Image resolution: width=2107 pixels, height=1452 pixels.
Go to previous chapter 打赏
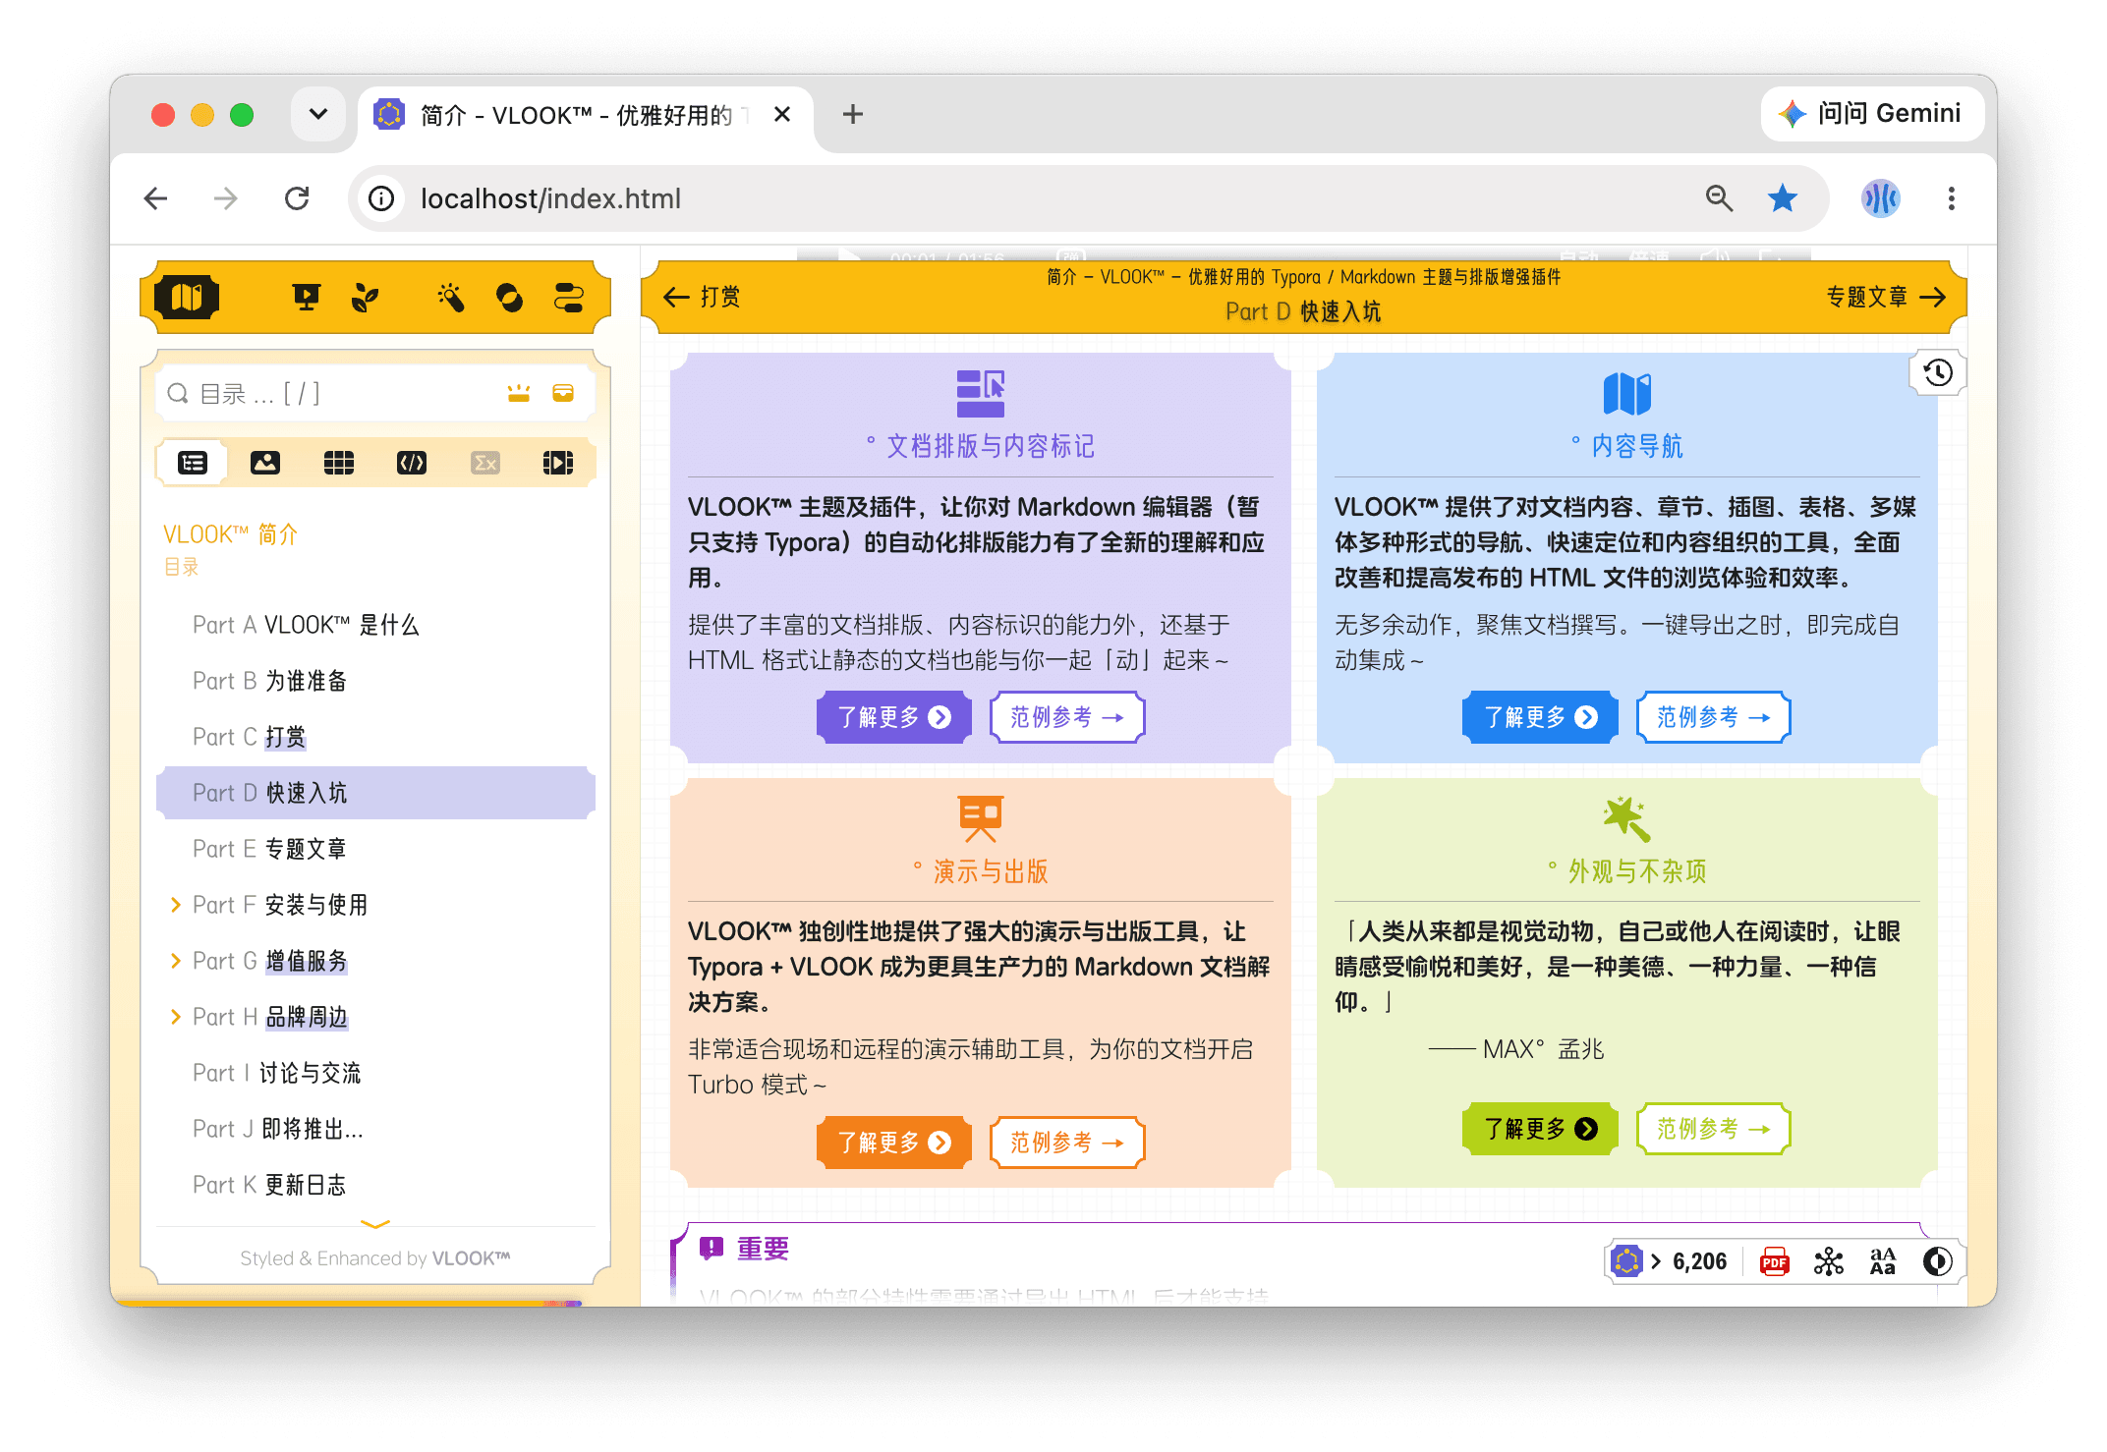[x=702, y=297]
